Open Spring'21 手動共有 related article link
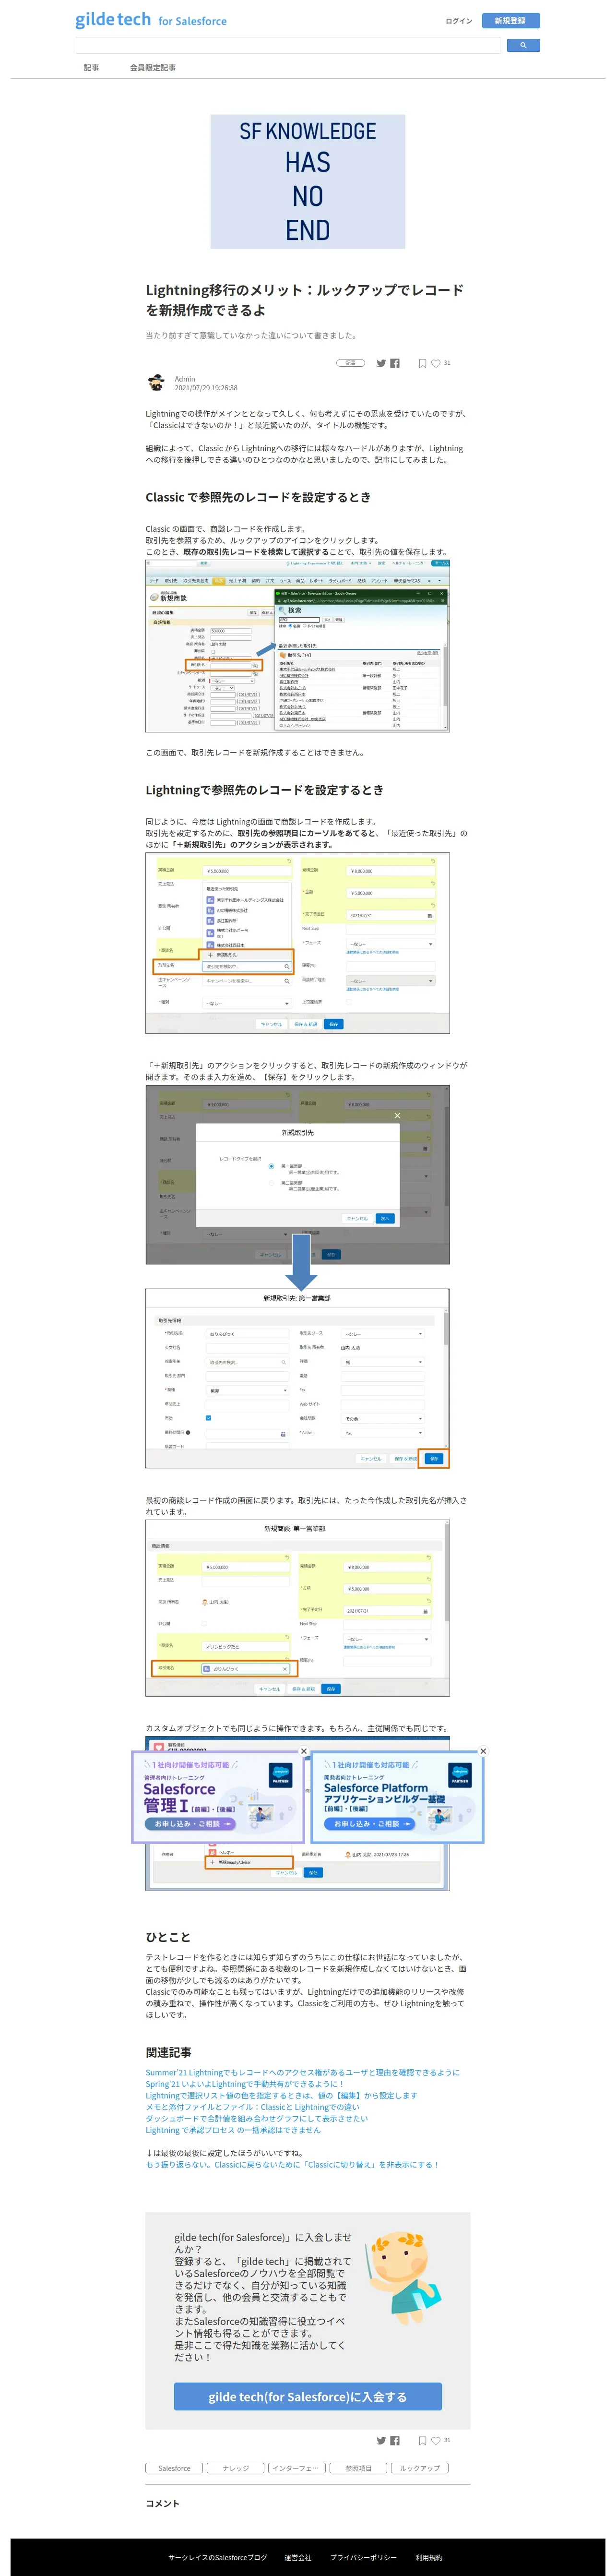This screenshot has width=616, height=2576. point(244,2085)
